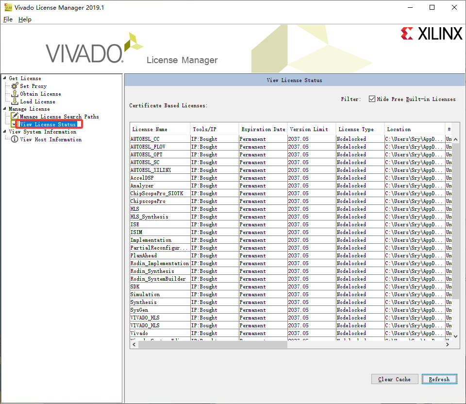Sort by Expiration Date column header
The width and height of the screenshot is (466, 404).
click(x=263, y=129)
